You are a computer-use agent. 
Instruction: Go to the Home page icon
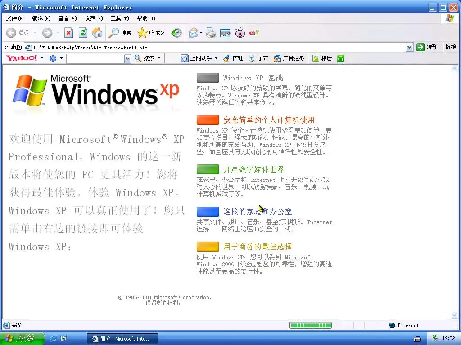(x=97, y=32)
